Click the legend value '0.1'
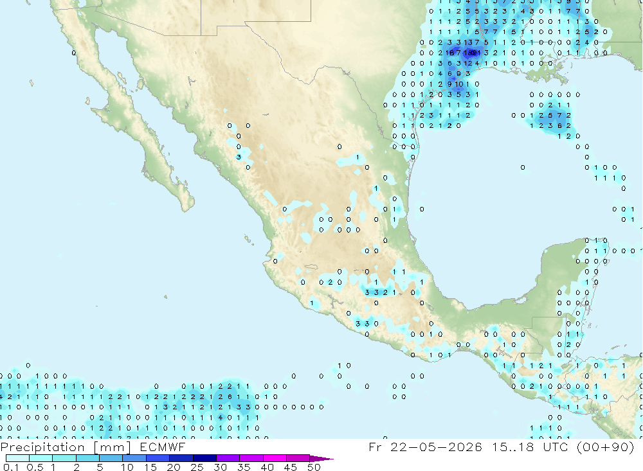Viewport: 643px width, 471px height. [11, 467]
